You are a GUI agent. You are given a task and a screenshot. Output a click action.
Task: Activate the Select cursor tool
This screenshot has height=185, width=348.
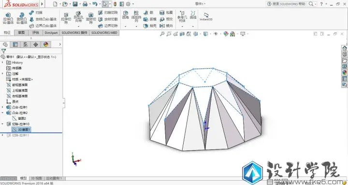tap(105, 4)
